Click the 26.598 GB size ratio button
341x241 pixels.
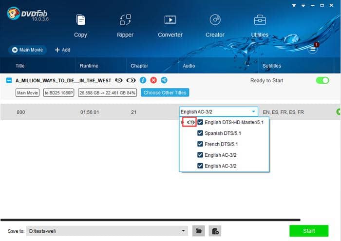pyautogui.click(x=108, y=93)
